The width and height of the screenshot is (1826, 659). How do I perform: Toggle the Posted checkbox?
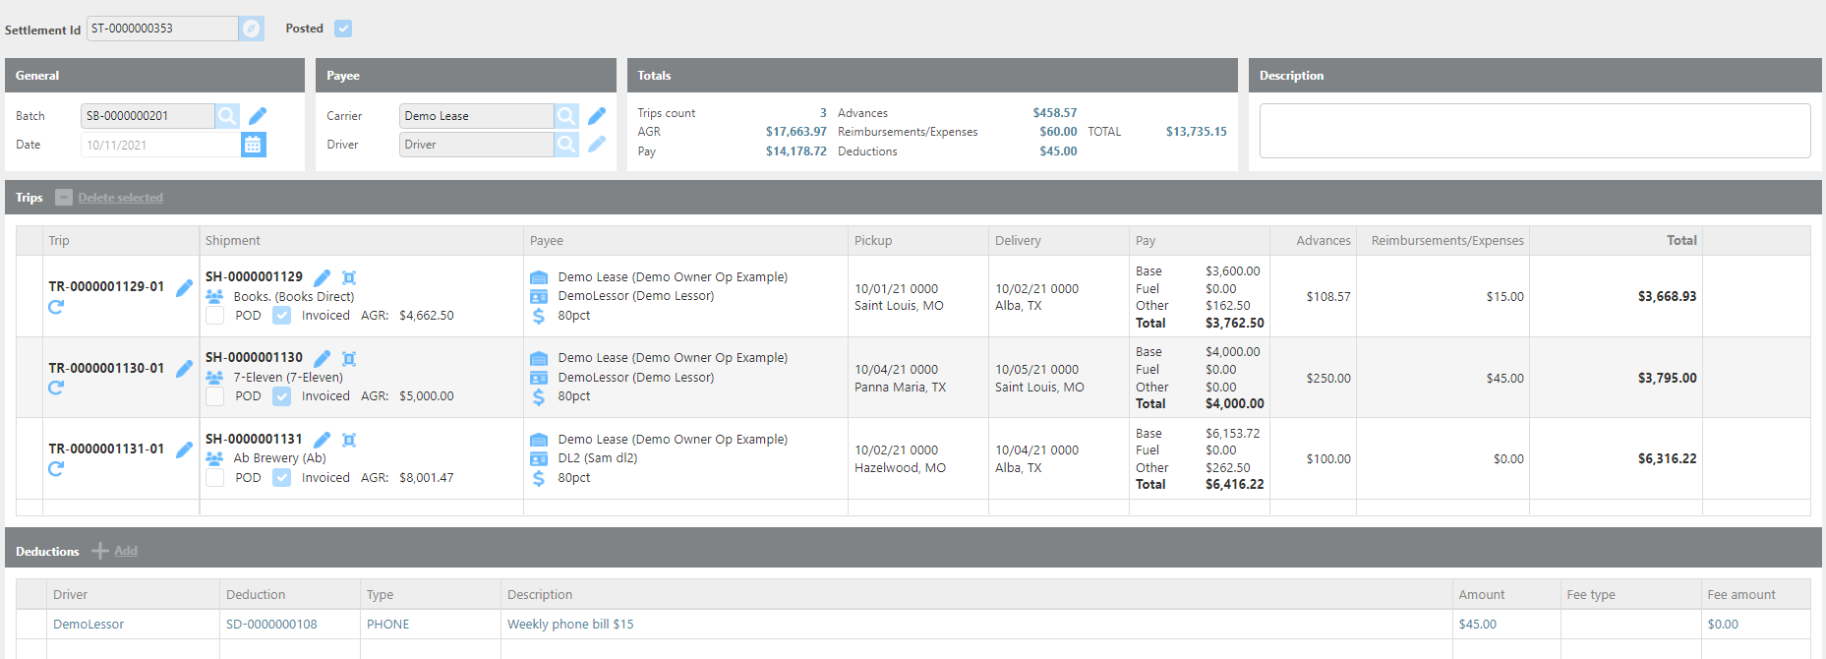point(343,29)
